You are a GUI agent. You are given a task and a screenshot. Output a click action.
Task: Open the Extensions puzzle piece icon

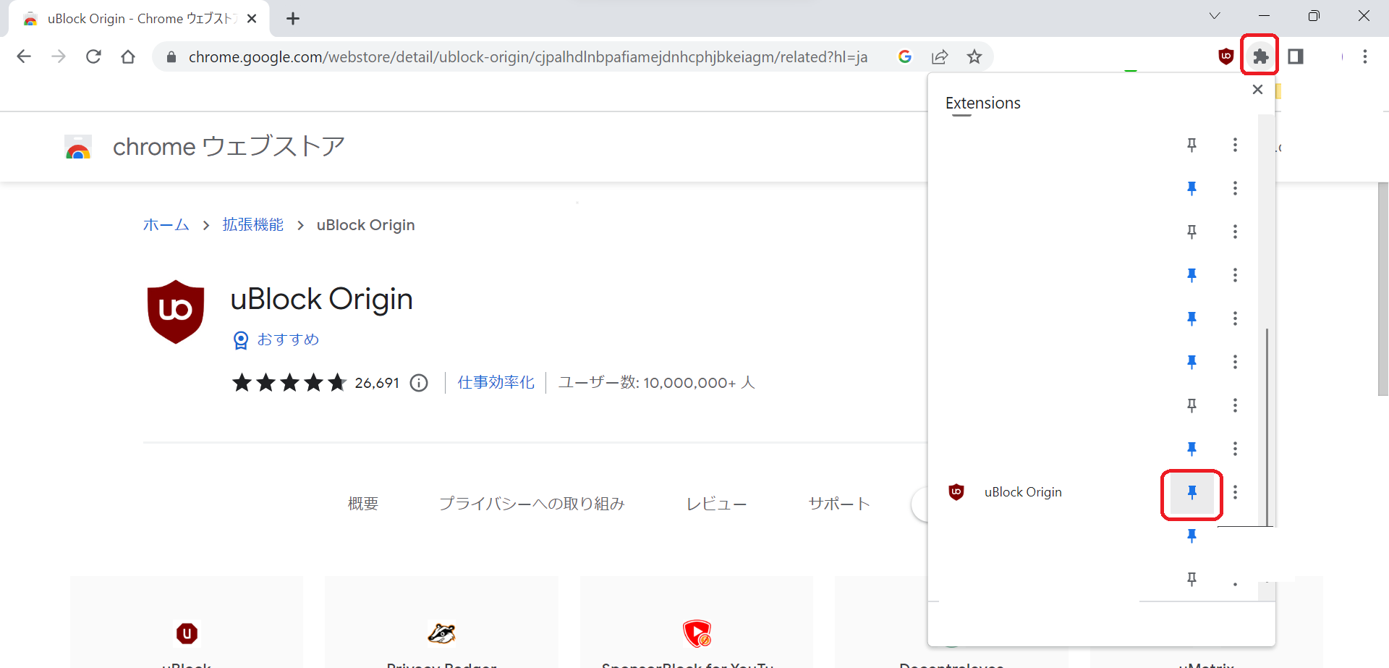pyautogui.click(x=1260, y=56)
